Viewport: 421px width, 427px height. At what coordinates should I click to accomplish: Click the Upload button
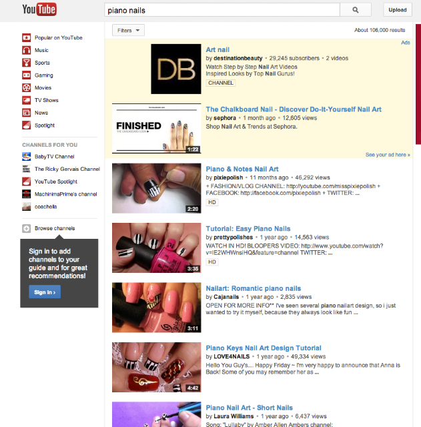coord(398,10)
